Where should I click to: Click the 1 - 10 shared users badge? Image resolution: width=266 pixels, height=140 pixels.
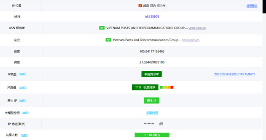152,135
